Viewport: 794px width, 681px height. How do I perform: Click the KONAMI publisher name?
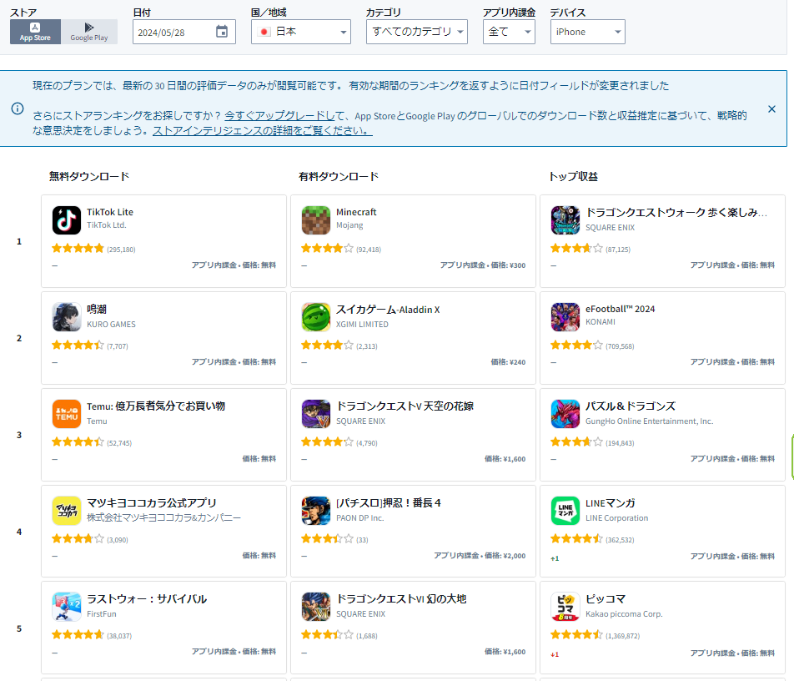click(601, 322)
